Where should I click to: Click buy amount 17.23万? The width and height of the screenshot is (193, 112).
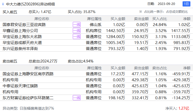pos(118,74)
